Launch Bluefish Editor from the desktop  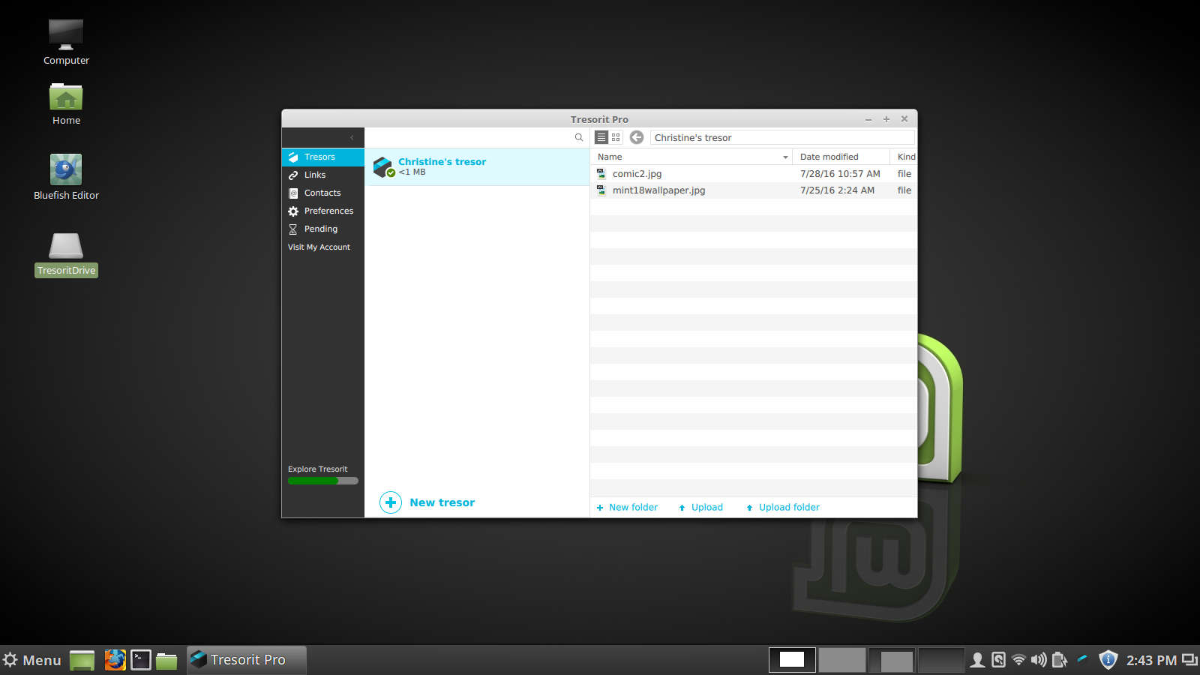tap(66, 177)
